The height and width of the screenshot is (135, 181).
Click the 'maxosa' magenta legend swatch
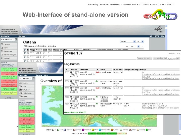tap(83, 130)
